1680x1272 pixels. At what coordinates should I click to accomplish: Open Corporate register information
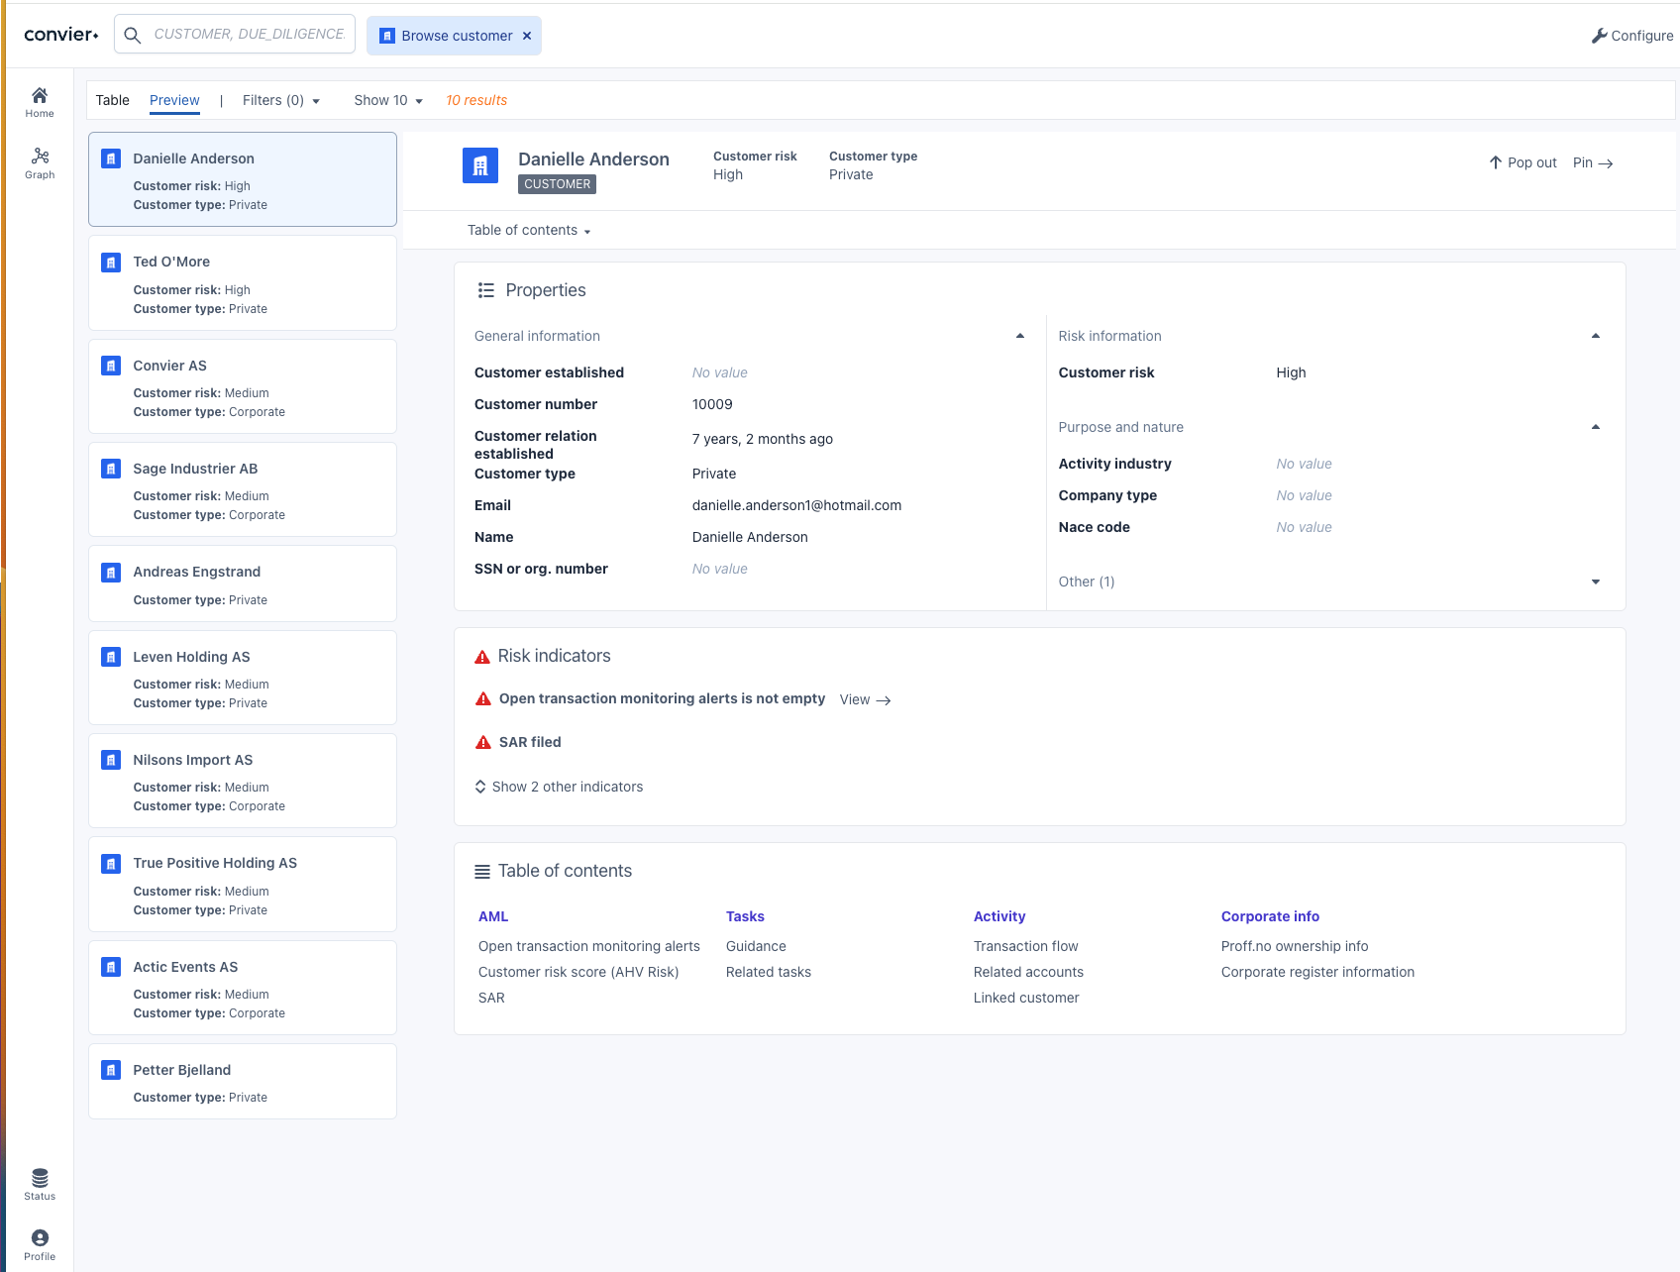[1317, 972]
